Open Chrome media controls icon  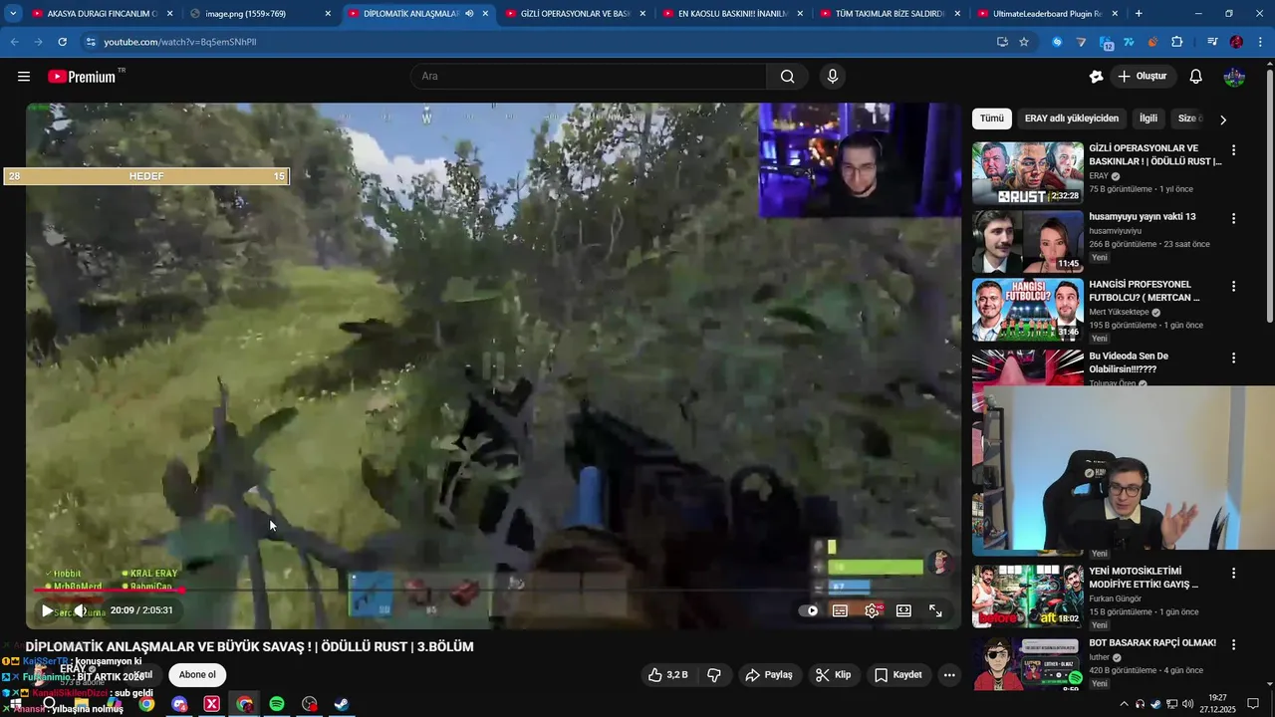1211,42
